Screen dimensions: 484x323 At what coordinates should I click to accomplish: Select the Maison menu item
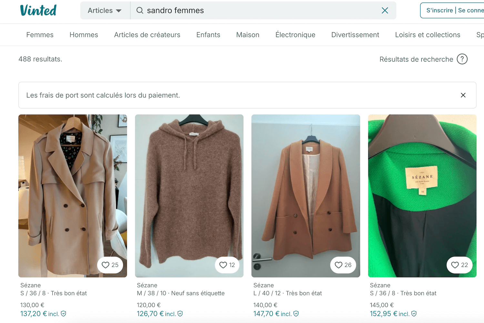click(x=247, y=35)
